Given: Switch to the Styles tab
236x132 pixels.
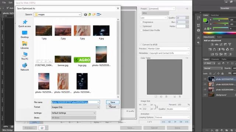Looking at the screenshot, I should click(219, 37).
